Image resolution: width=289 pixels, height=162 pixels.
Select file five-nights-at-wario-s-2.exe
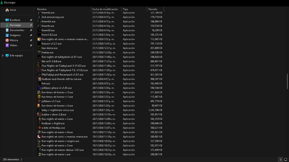tap(57, 119)
